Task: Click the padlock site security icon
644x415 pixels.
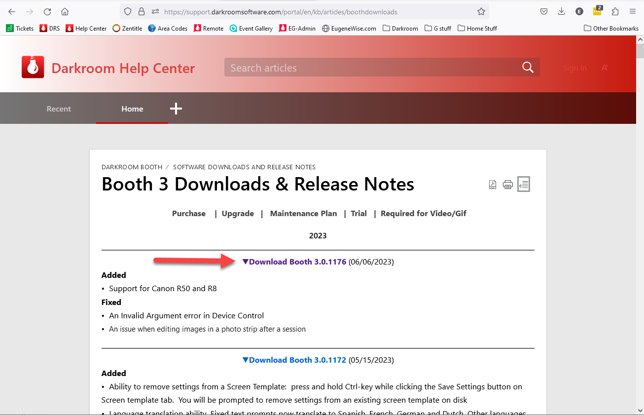Action: click(142, 11)
